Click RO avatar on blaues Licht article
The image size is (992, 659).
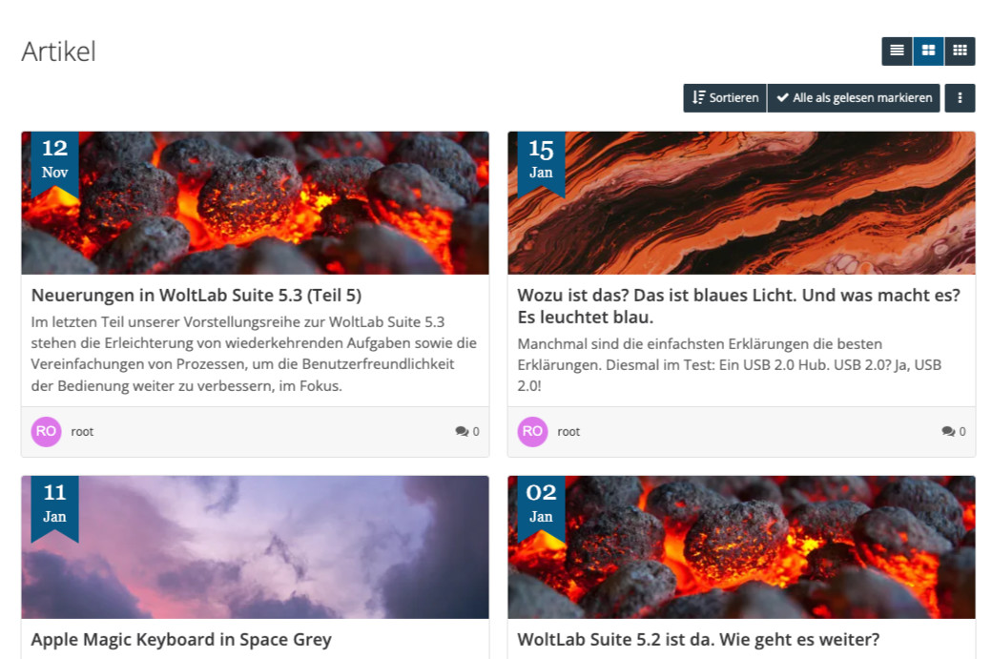pos(532,431)
